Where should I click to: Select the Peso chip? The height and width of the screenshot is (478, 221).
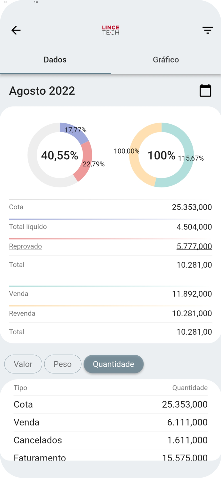pos(63,364)
